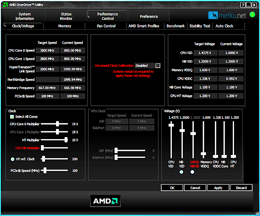260x216 pixels.
Task: Click Memory VDDQ target voltage field
Action: 205,70
